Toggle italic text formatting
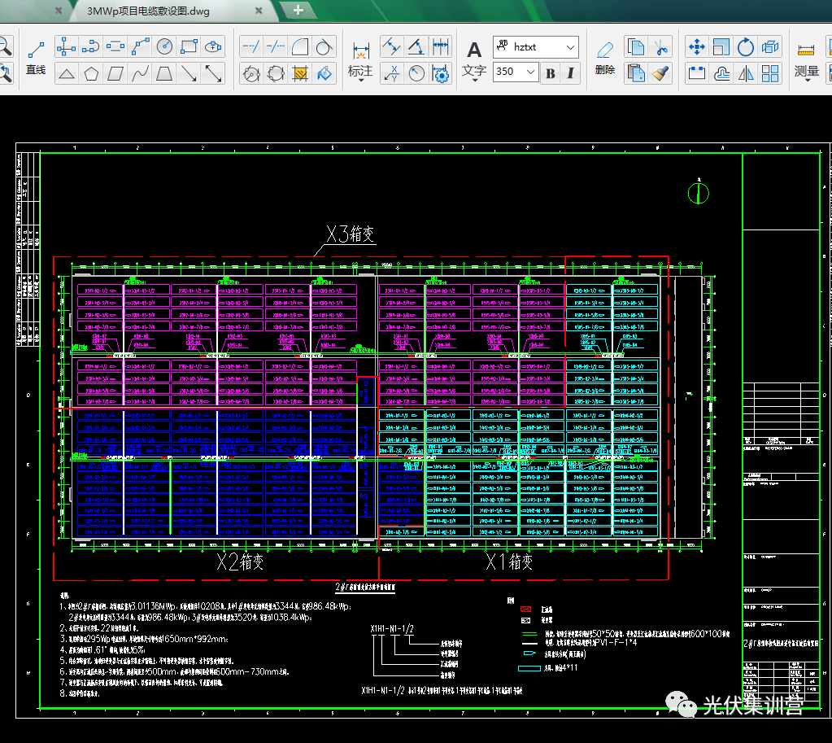The image size is (832, 743). pos(570,73)
